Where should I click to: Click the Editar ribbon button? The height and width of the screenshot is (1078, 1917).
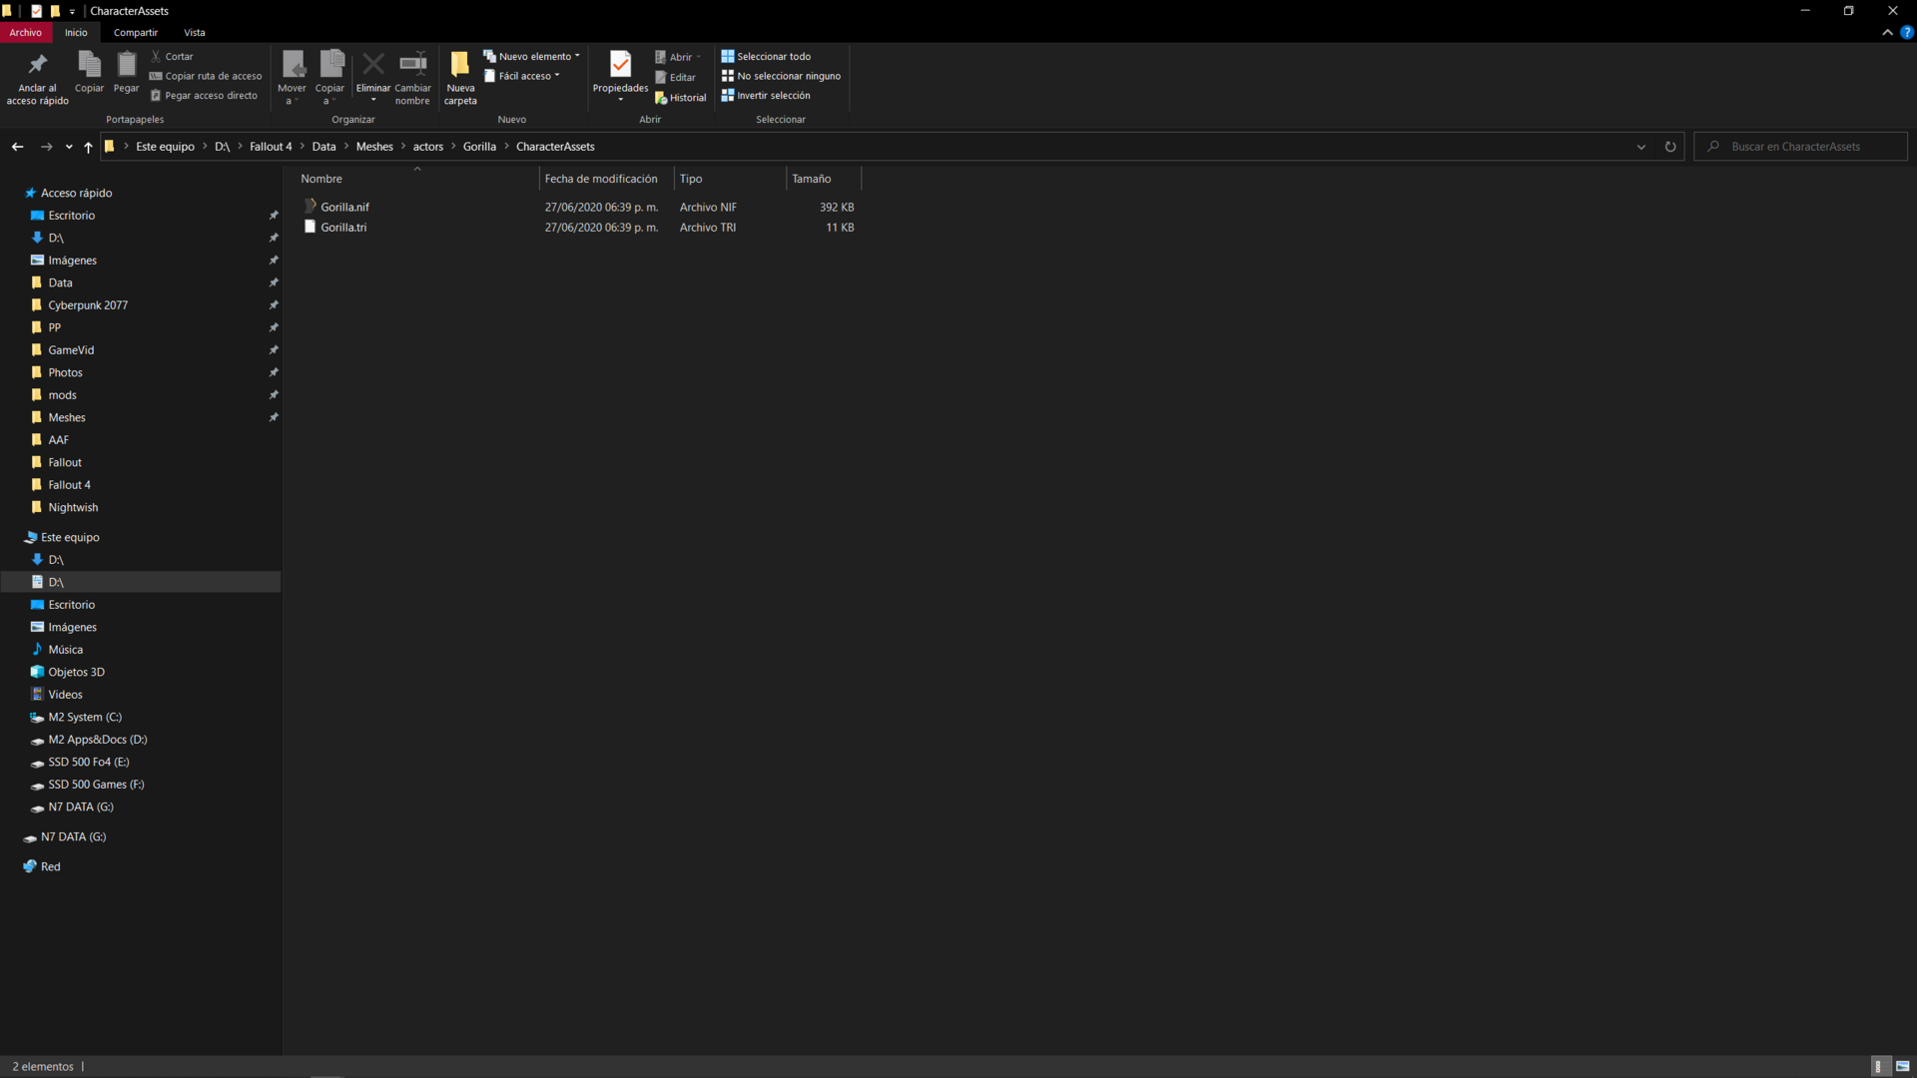pos(675,77)
